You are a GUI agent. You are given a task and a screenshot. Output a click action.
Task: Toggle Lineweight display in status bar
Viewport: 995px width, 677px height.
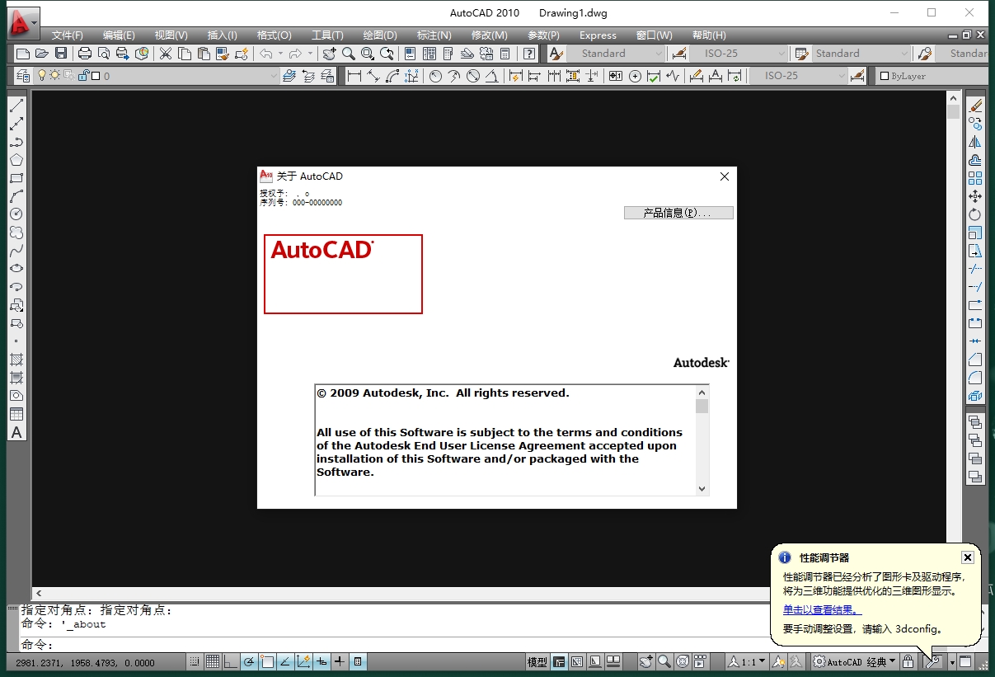click(340, 662)
